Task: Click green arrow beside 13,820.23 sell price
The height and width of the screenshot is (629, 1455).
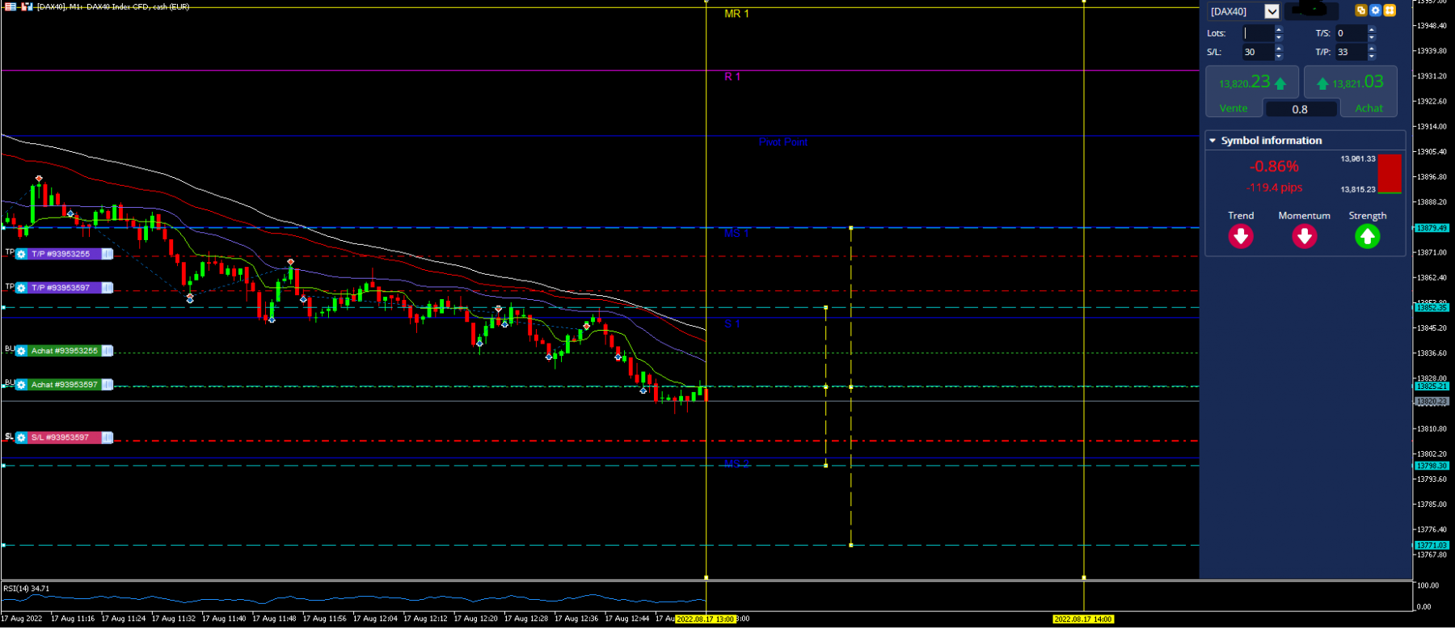Action: 1280,83
